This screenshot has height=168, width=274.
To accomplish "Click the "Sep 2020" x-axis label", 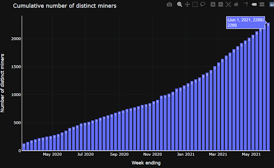I will point(119,154).
